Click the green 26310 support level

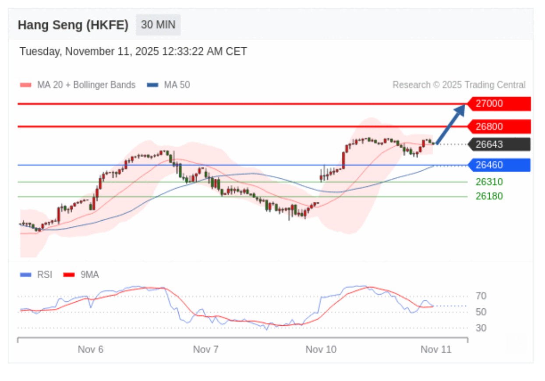click(489, 182)
